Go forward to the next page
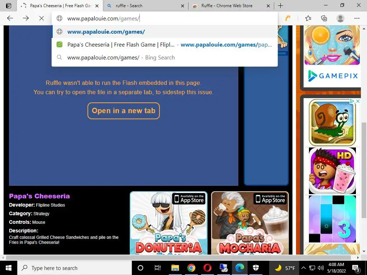Image resolution: width=367 pixels, height=275 pixels. tap(26, 18)
